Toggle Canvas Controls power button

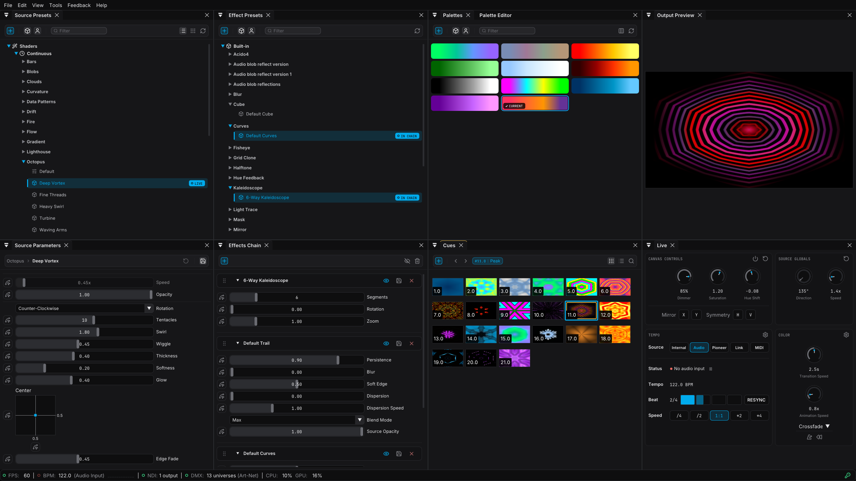pyautogui.click(x=755, y=259)
